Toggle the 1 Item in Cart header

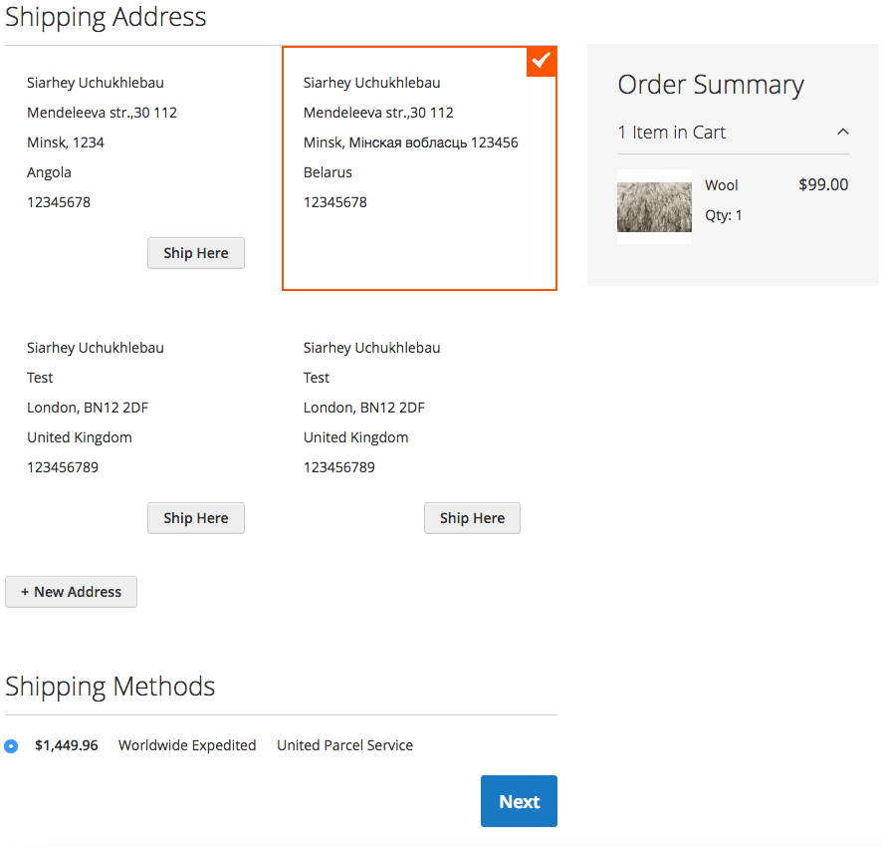[x=672, y=133]
